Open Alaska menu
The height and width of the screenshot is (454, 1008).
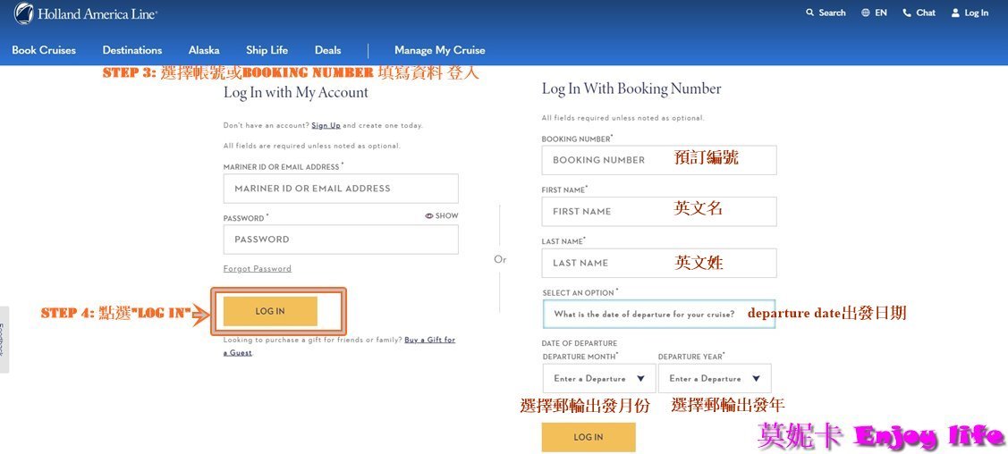204,50
